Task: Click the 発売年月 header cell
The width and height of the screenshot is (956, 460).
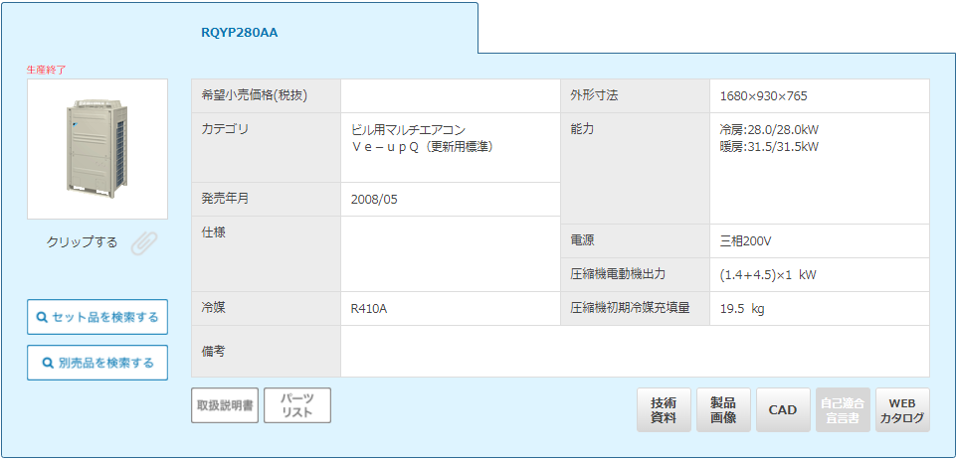Action: click(267, 200)
